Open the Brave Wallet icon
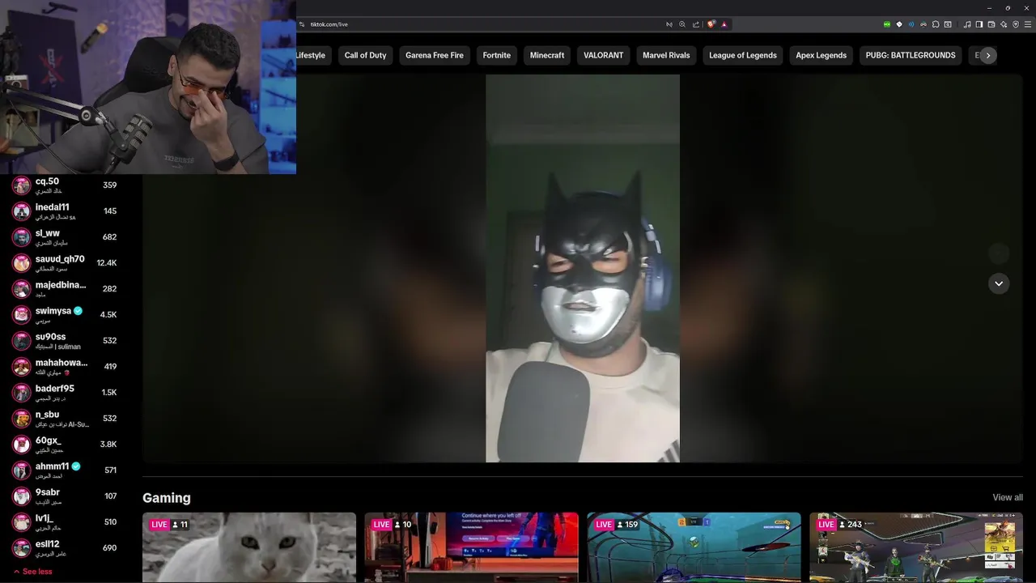The height and width of the screenshot is (583, 1036). (991, 24)
